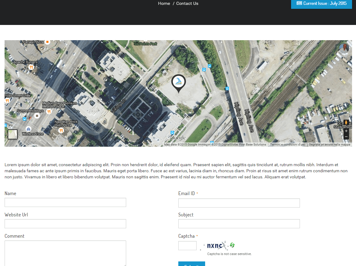
Task: Zoom out on the map
Action: tap(346, 137)
